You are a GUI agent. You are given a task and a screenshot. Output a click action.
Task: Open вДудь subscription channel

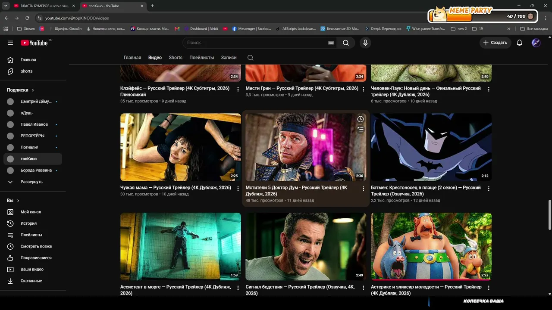(x=33, y=113)
